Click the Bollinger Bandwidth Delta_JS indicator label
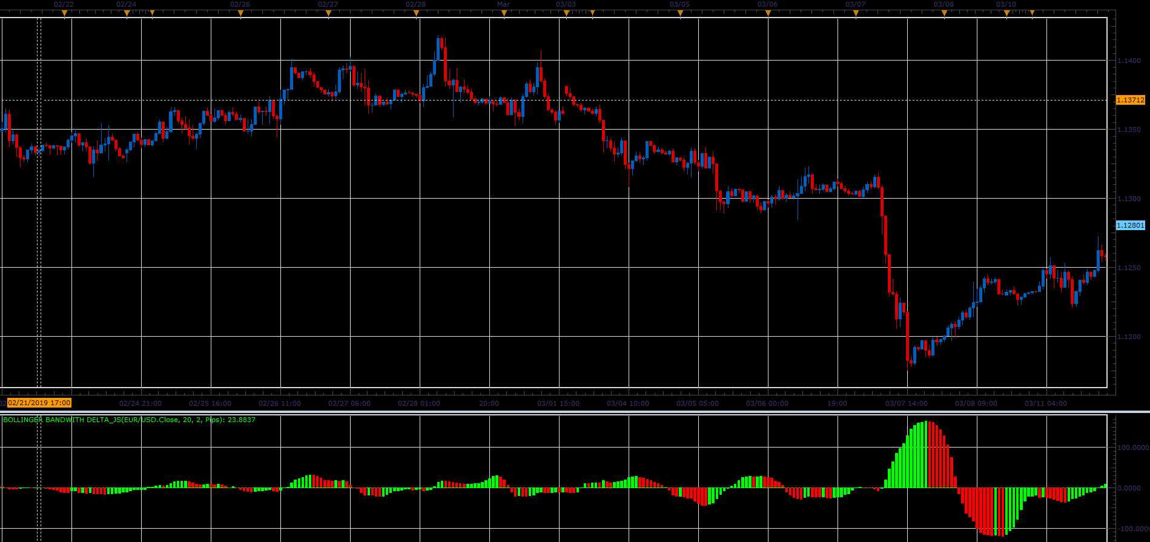 click(x=129, y=420)
